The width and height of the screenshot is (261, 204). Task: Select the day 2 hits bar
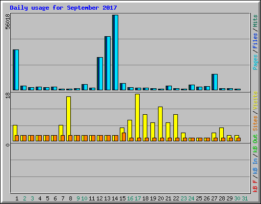(23, 88)
